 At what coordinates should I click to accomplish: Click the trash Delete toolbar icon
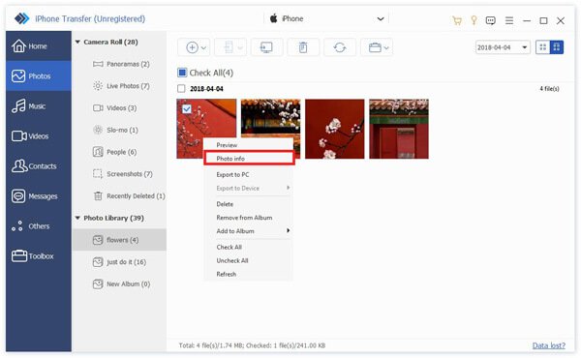[303, 47]
